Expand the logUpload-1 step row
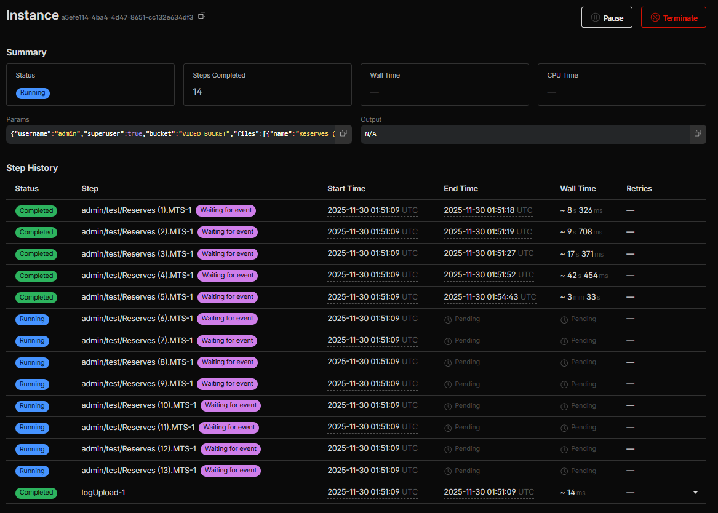Viewport: 718px width, 513px height. (x=695, y=492)
